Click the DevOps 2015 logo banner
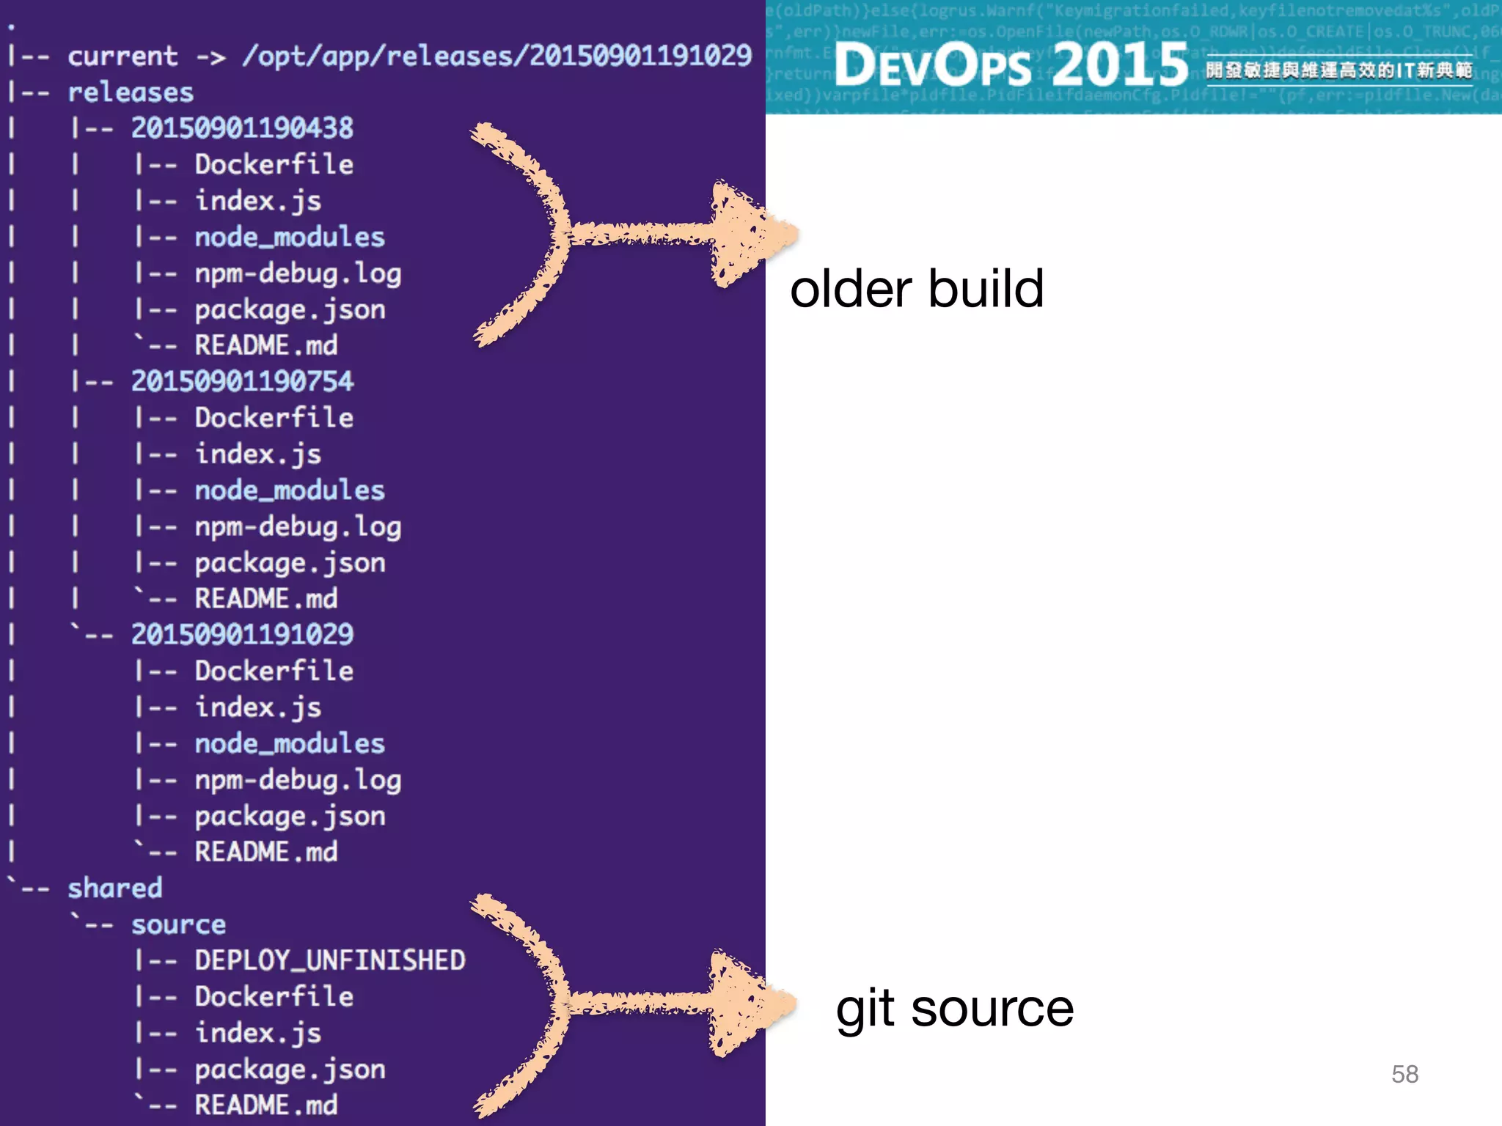Screen dimensions: 1502x1126 coord(1011,65)
